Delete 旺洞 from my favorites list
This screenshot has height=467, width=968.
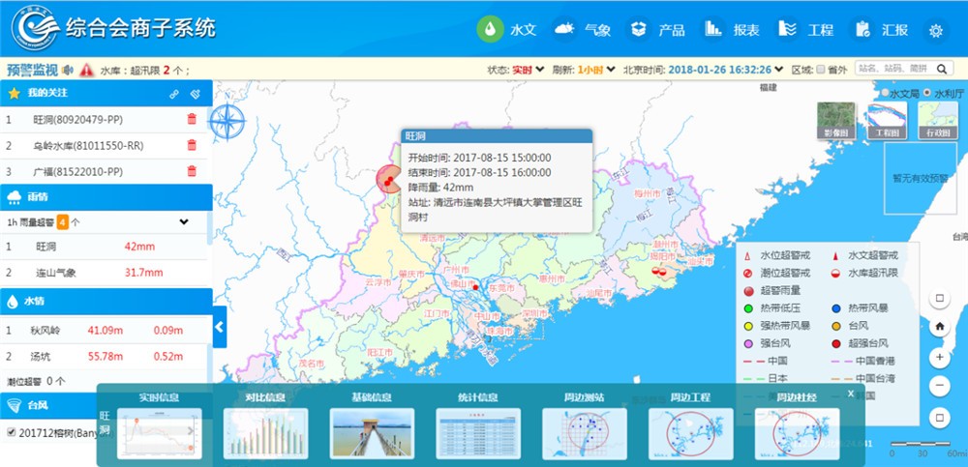tap(192, 119)
